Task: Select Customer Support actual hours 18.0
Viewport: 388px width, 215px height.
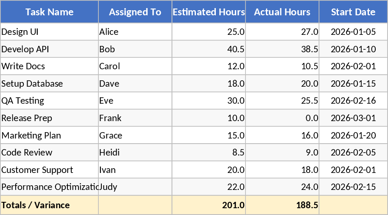Action: pos(282,170)
